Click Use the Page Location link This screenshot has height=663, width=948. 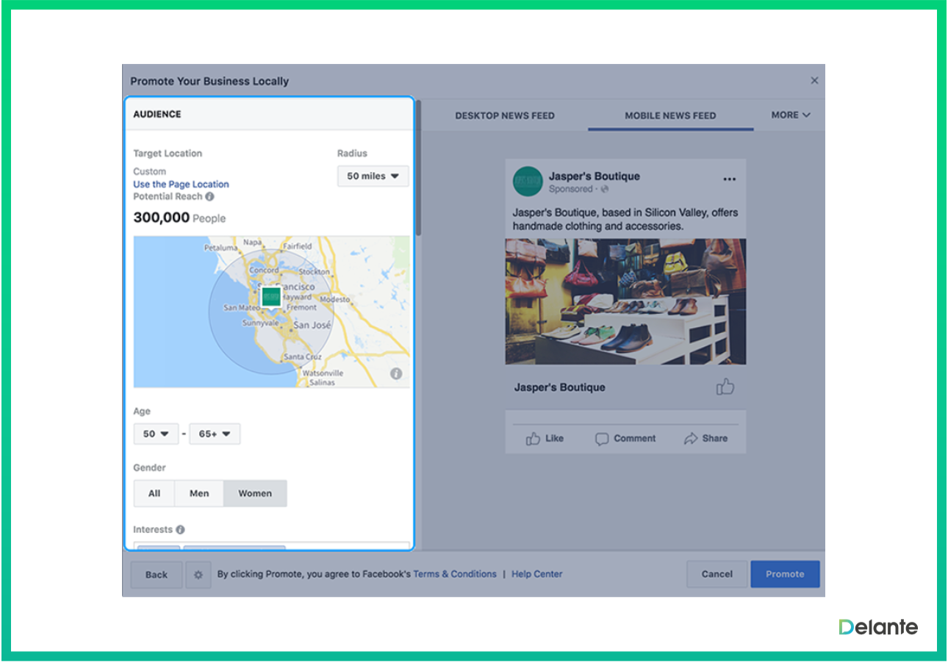point(181,184)
